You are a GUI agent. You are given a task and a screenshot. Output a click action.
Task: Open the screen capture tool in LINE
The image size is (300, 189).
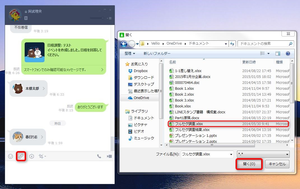[40, 157]
